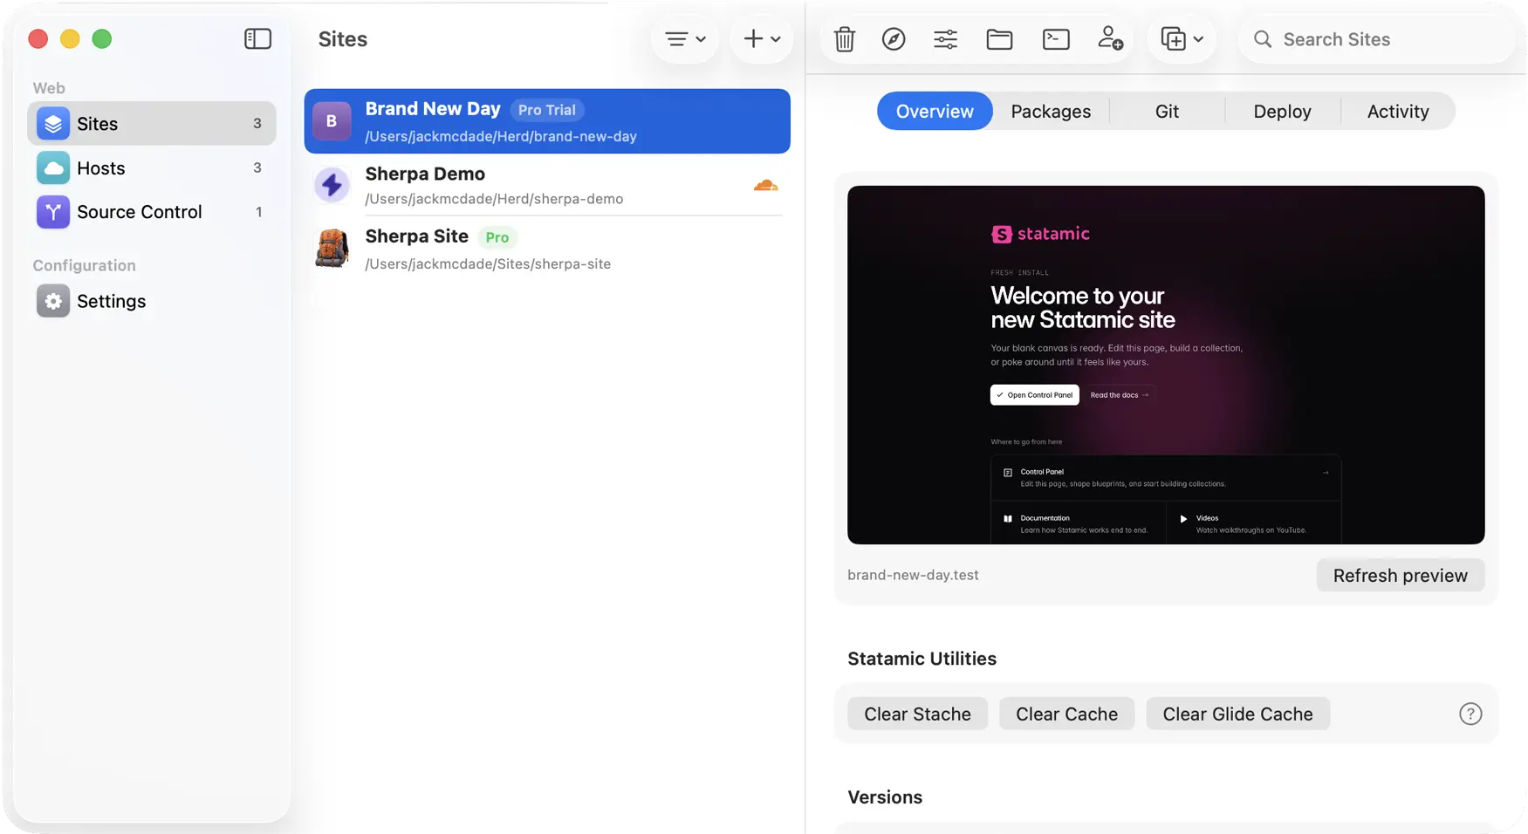Click the Refresh preview button
Viewport: 1528px width, 834px height.
point(1400,576)
